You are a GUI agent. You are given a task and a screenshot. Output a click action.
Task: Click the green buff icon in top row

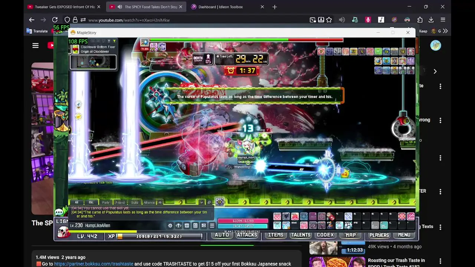pyautogui.click(x=378, y=52)
